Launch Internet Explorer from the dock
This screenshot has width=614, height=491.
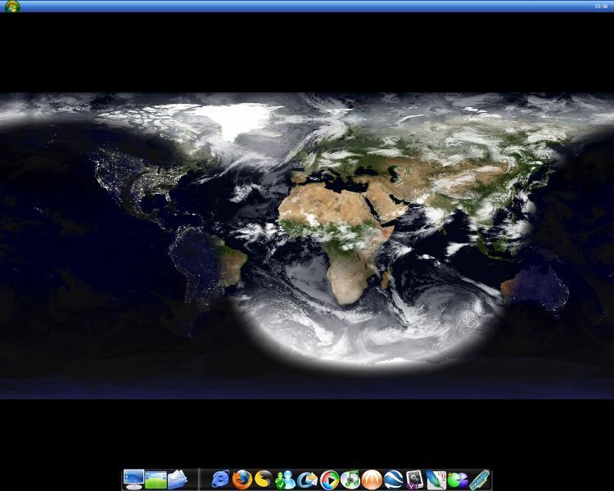220,480
